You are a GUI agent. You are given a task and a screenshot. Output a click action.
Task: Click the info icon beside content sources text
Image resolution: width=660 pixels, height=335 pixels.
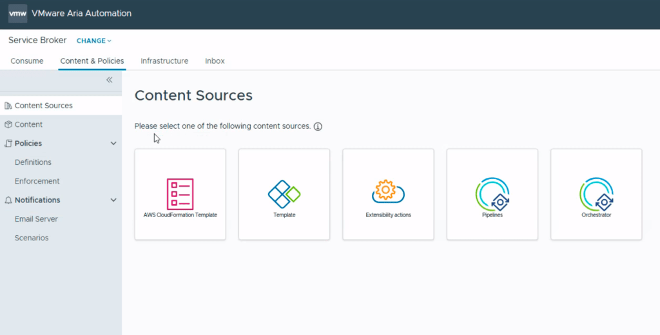318,126
